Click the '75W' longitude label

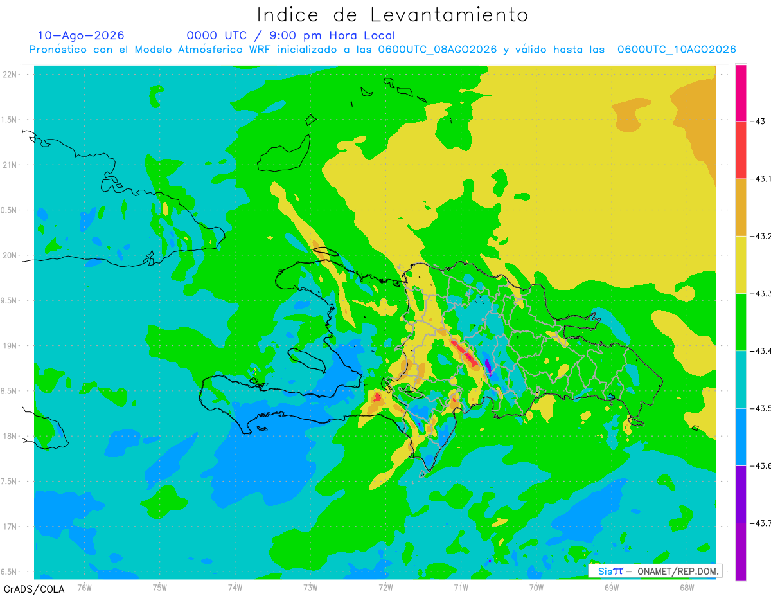[x=160, y=586]
